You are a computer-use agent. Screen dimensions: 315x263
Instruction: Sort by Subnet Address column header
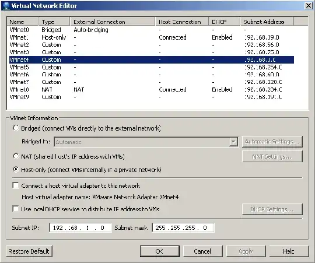point(267,22)
